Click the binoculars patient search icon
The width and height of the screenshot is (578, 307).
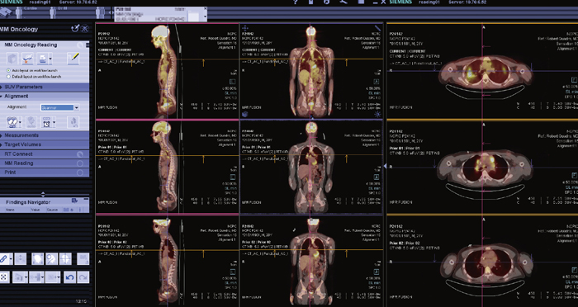pyautogui.click(x=6, y=12)
